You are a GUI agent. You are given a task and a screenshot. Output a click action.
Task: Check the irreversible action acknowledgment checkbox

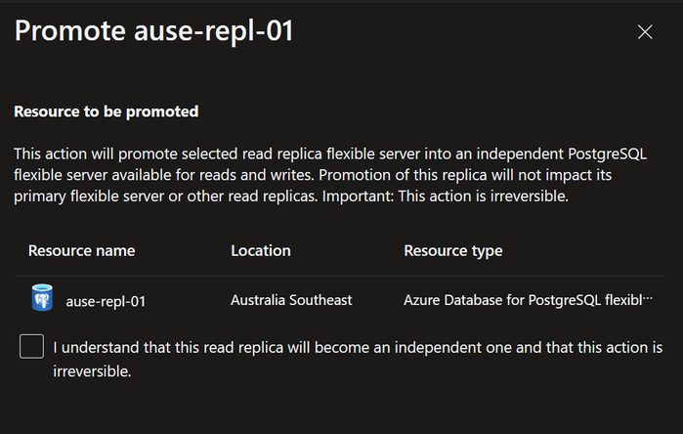(32, 346)
